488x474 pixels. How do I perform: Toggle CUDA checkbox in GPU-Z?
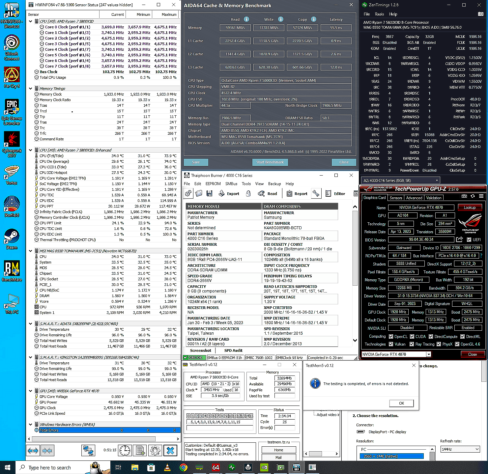412,336
